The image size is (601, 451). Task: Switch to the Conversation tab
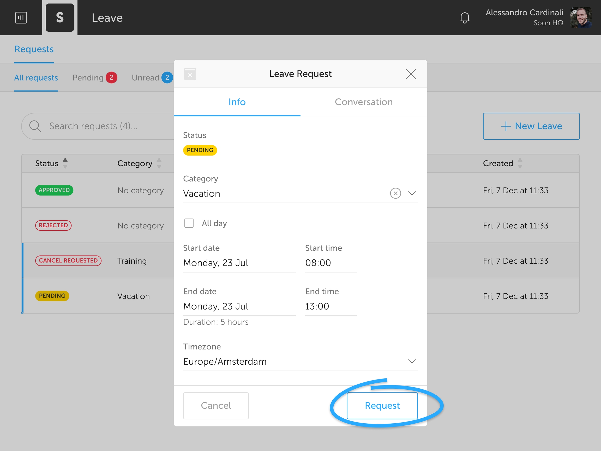coord(364,102)
